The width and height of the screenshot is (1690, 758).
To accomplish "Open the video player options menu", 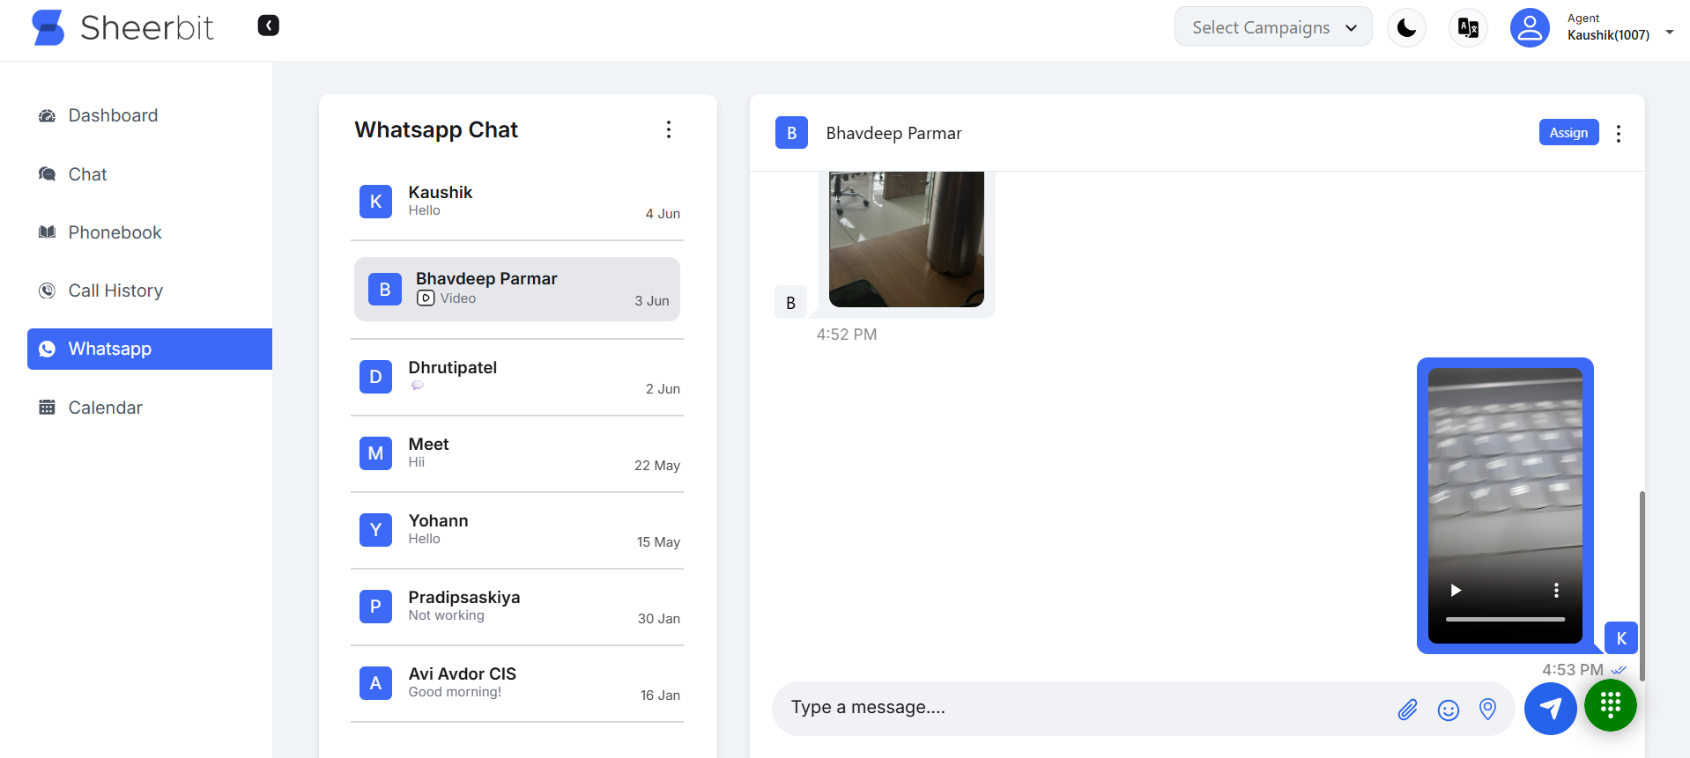I will [x=1556, y=590].
